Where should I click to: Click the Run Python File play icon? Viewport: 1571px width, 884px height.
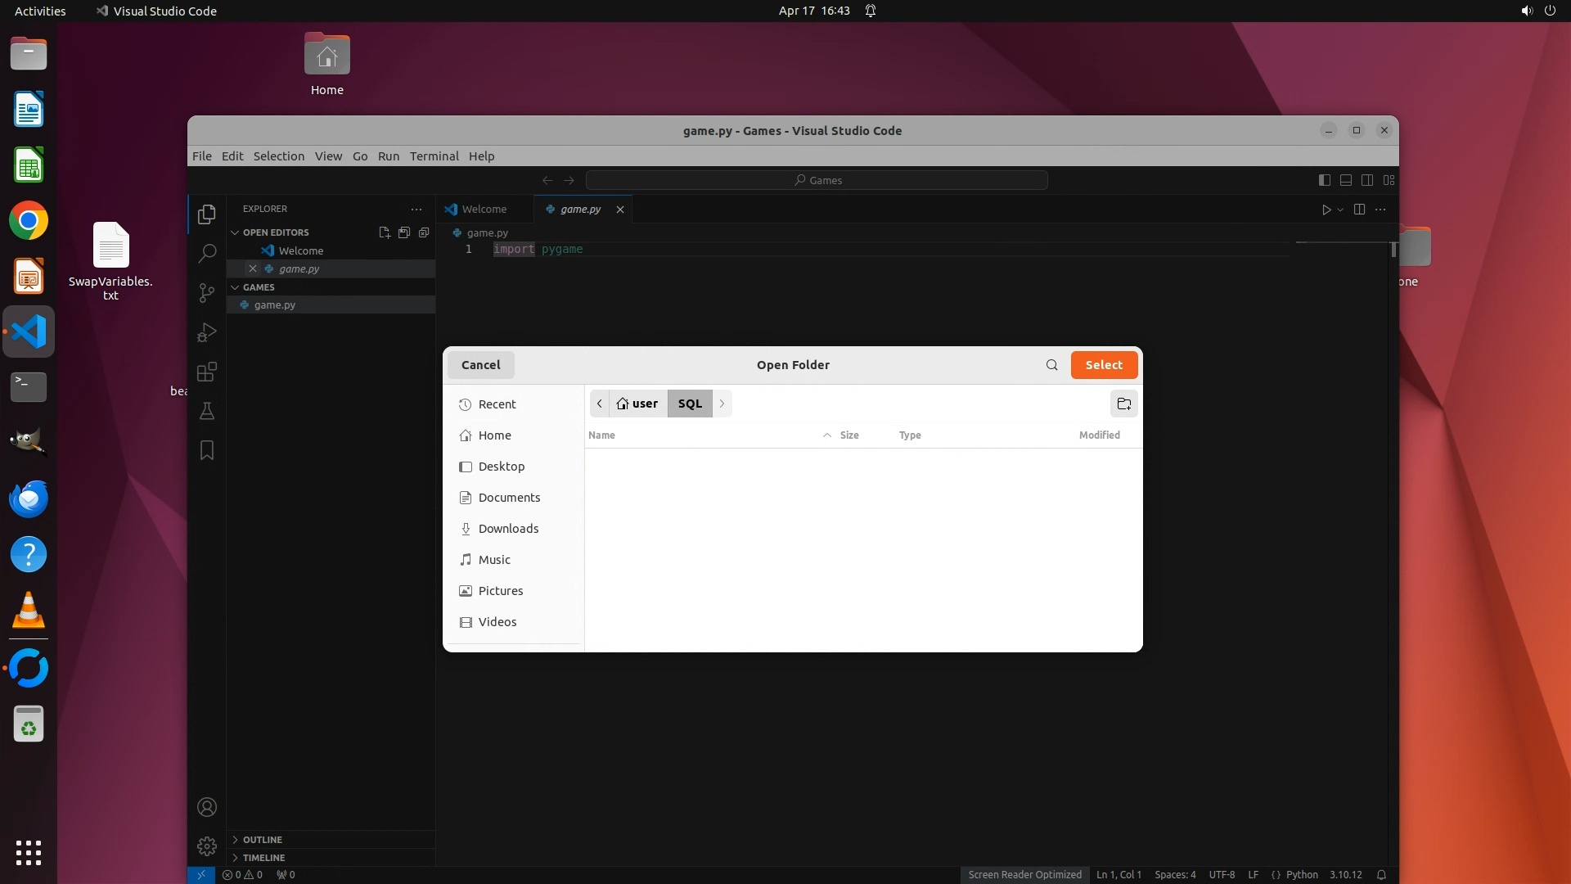(x=1326, y=210)
